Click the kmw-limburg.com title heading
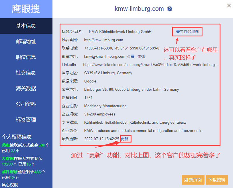This screenshot has width=233, height=188. [139, 9]
